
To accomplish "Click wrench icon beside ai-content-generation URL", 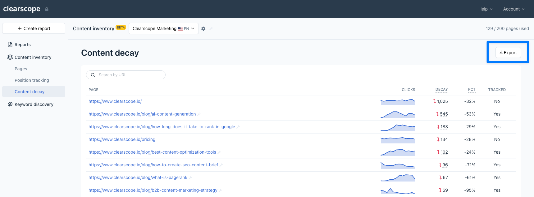I will [199, 114].
